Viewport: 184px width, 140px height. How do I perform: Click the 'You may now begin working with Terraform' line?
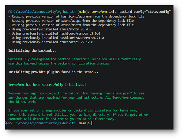coord(76,93)
